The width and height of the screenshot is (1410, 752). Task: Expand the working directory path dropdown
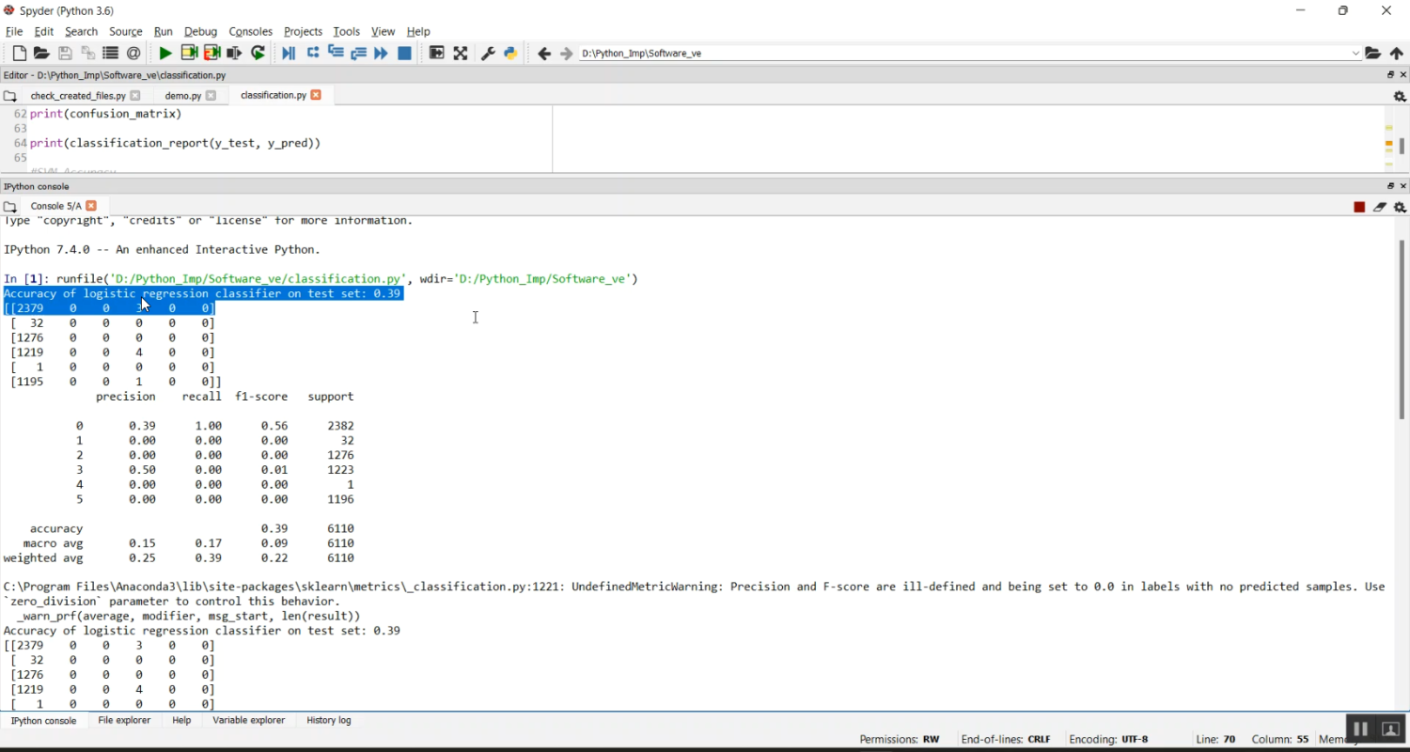point(1355,54)
